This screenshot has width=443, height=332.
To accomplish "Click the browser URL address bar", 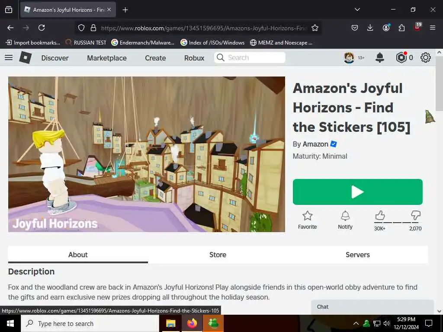I will 203,28.
